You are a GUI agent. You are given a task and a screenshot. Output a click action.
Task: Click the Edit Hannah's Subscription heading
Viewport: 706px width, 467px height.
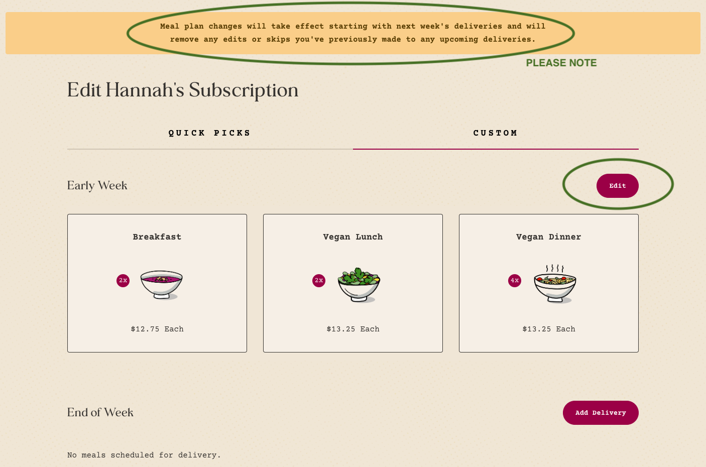[x=183, y=90]
